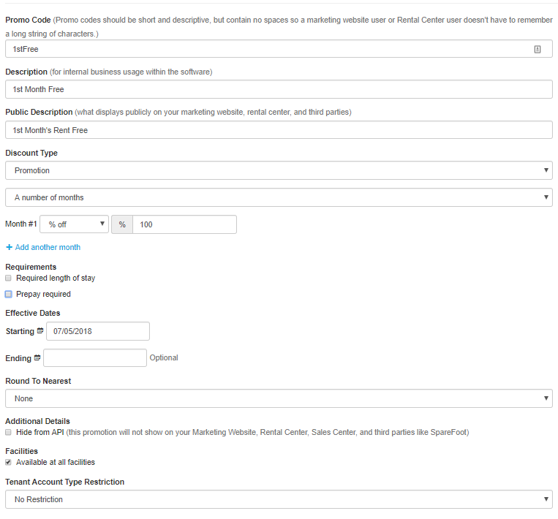Open the Ending date calendar icon
The width and height of the screenshot is (558, 519).
click(x=37, y=358)
